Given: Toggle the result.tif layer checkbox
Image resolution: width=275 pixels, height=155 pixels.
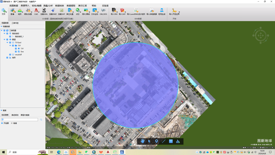Looking at the screenshot, I should click(10, 55).
